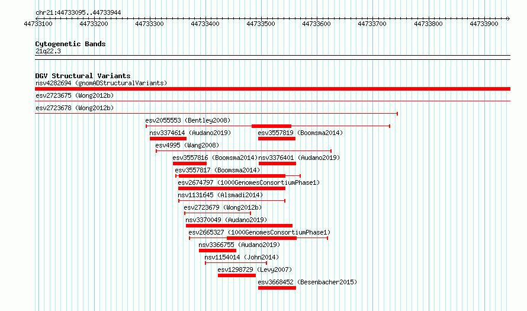527x311 pixels.
Task: Click ruler position 44733100
Action: [x=38, y=24]
